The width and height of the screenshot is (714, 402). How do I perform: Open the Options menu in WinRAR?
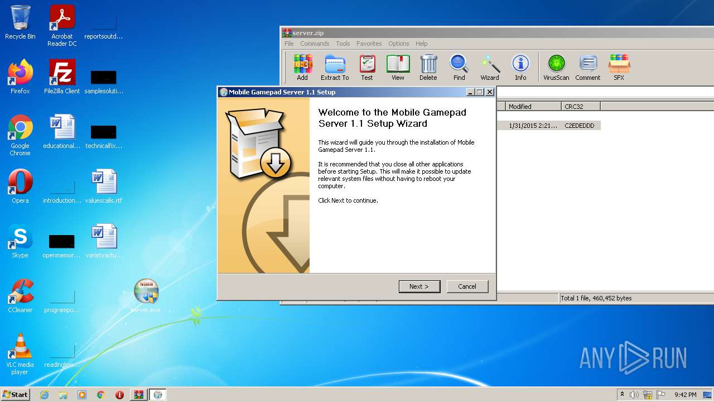coord(399,44)
